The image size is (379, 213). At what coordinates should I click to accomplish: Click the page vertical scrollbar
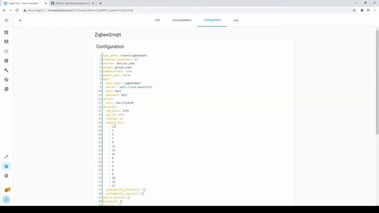coord(377,82)
